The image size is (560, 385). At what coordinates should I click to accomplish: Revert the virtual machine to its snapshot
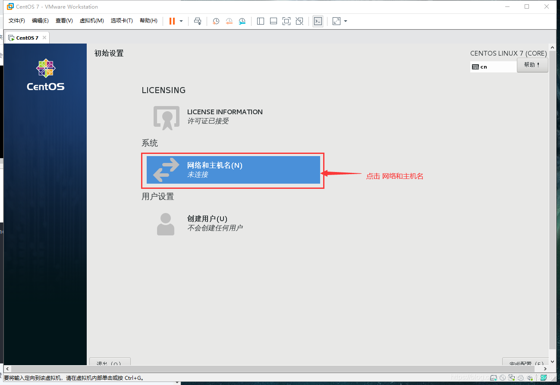(x=229, y=21)
